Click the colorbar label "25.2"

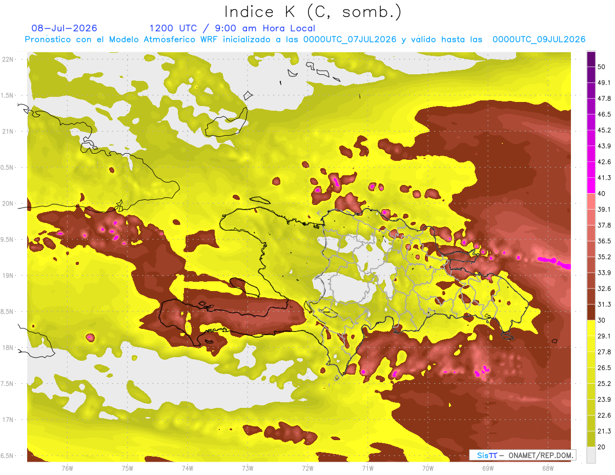tap(604, 383)
